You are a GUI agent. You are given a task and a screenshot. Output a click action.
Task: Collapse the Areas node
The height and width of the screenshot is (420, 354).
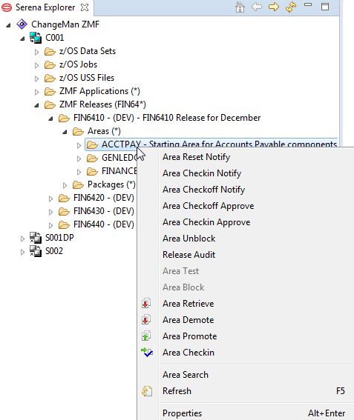click(65, 132)
